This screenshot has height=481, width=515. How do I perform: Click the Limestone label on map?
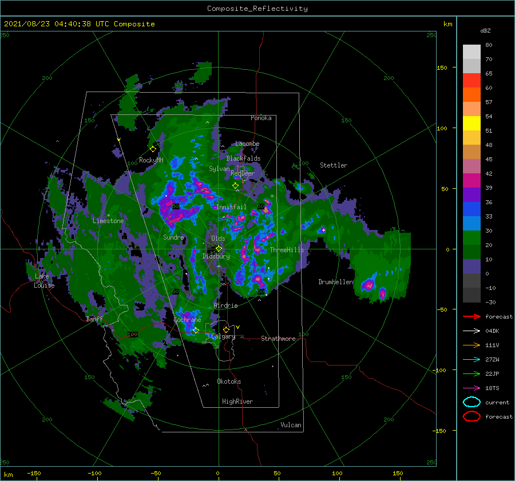108,221
